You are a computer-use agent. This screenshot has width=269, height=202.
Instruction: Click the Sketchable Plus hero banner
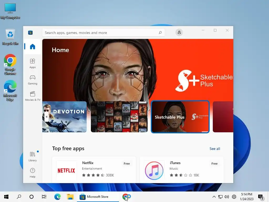click(x=138, y=70)
